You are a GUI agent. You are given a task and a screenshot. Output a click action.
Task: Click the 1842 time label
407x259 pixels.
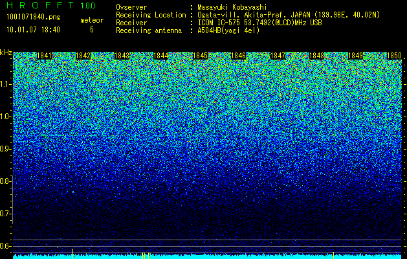(83, 56)
